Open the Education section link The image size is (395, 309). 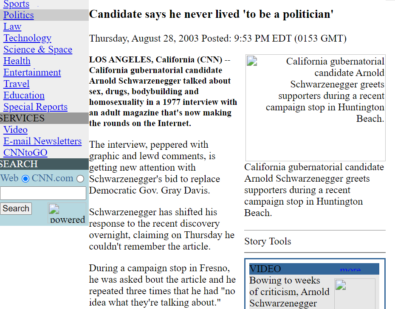coord(24,95)
